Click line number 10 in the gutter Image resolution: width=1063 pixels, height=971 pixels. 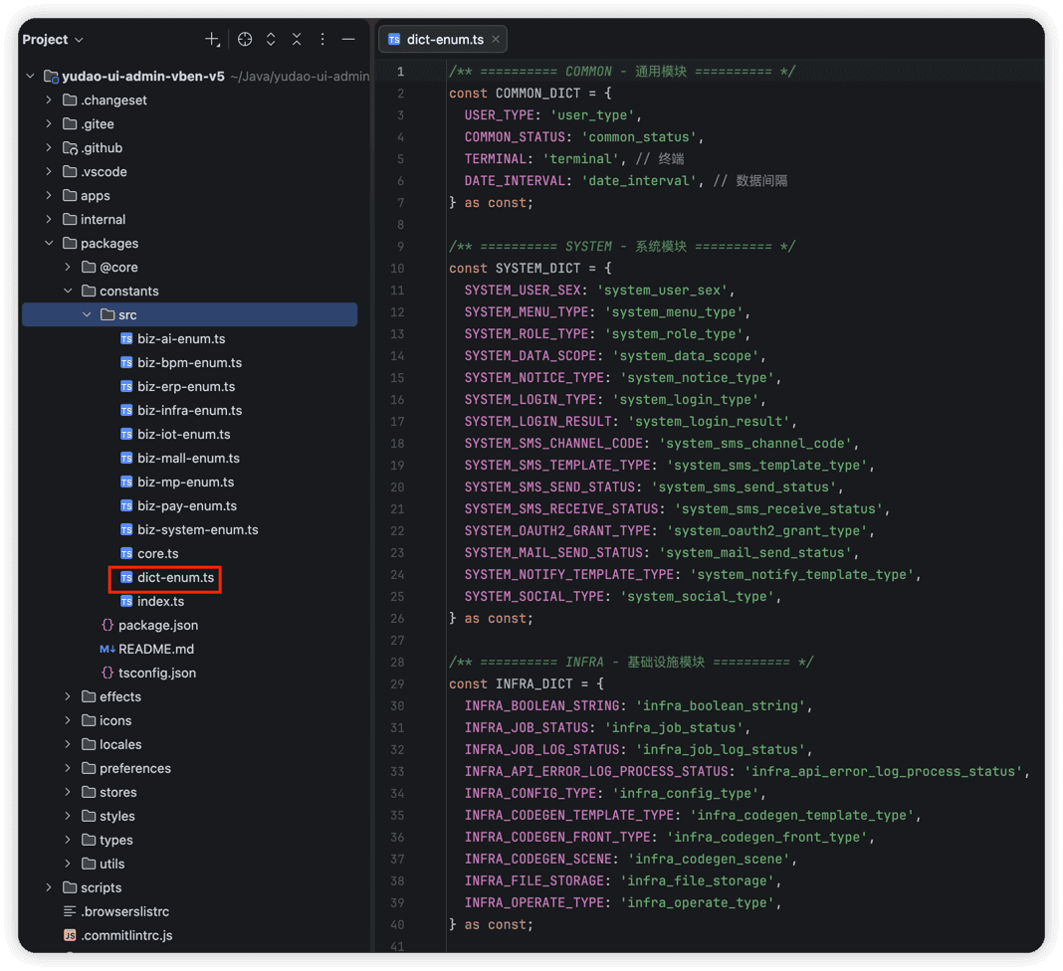pos(397,269)
